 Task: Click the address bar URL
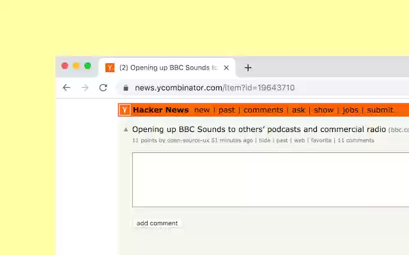(215, 88)
